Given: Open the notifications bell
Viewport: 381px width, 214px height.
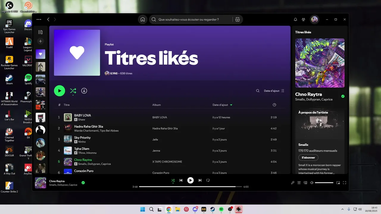Looking at the screenshot, I should coord(295,19).
